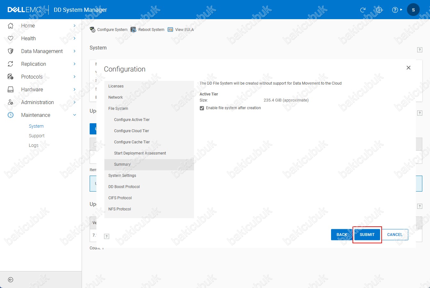Click the Replication arrows icon
Screen dimensions: 430x288
[x=11, y=64]
